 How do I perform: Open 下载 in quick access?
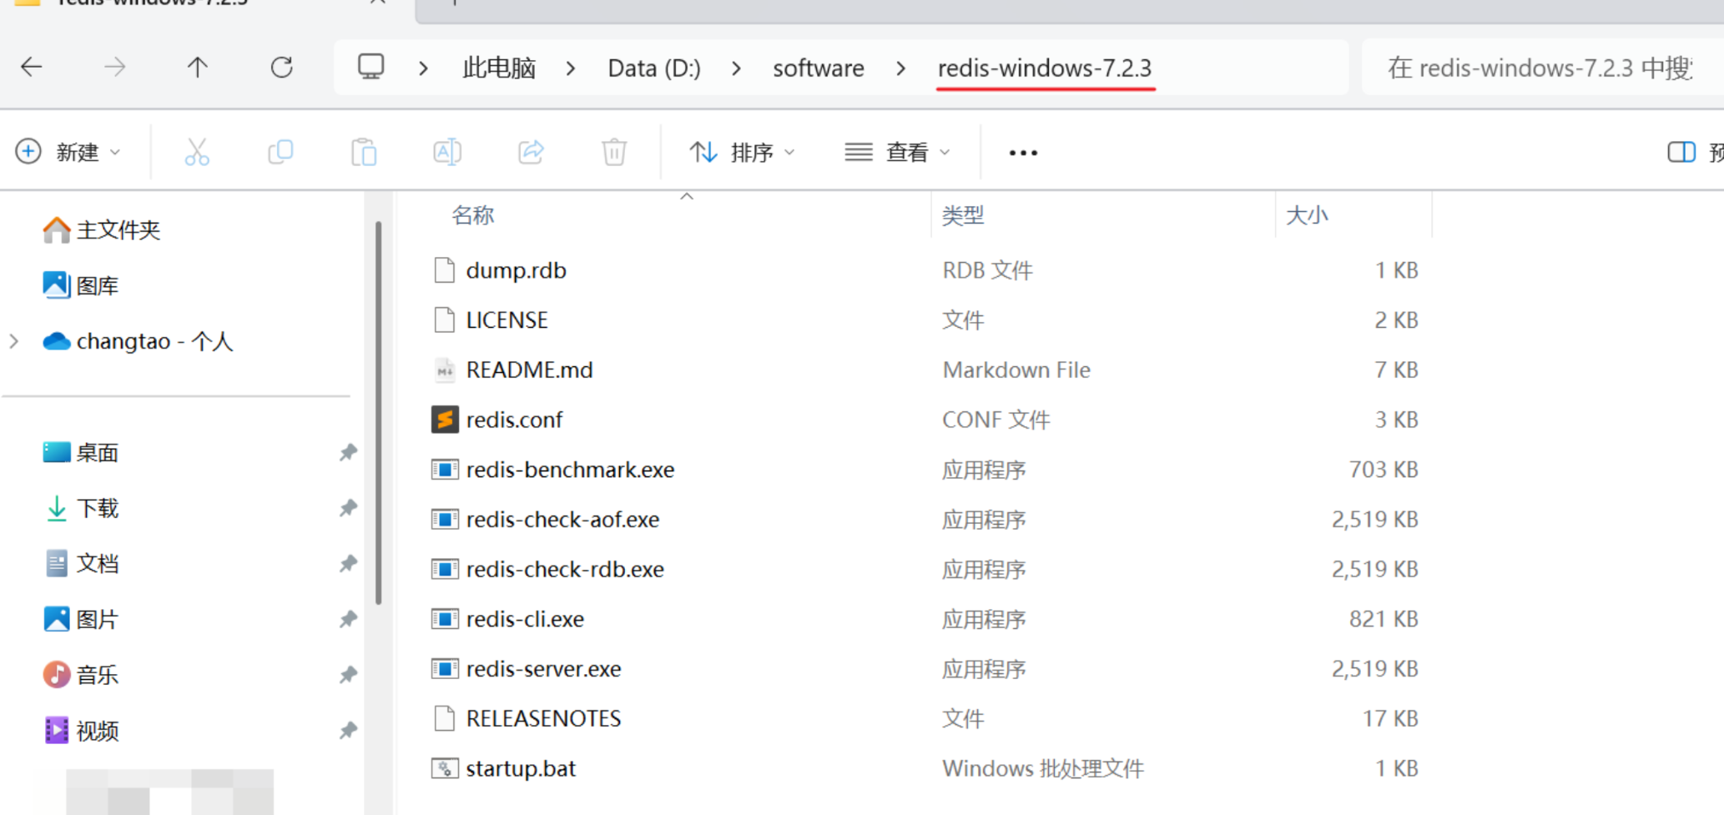point(80,508)
